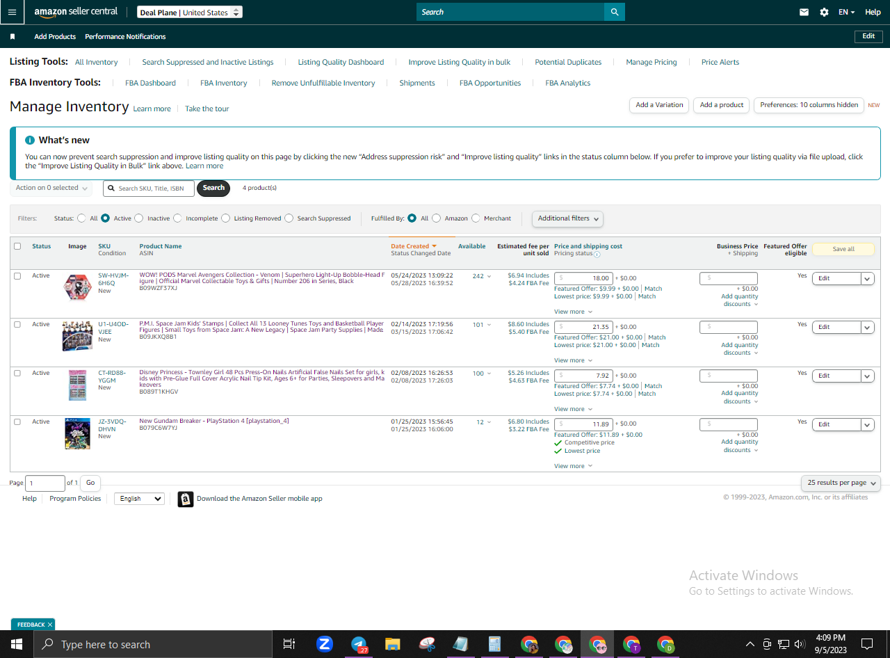
Task: Open Zoom from the taskbar
Action: [324, 644]
